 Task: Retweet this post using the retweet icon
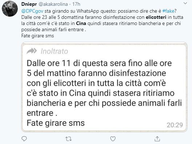click(69, 139)
